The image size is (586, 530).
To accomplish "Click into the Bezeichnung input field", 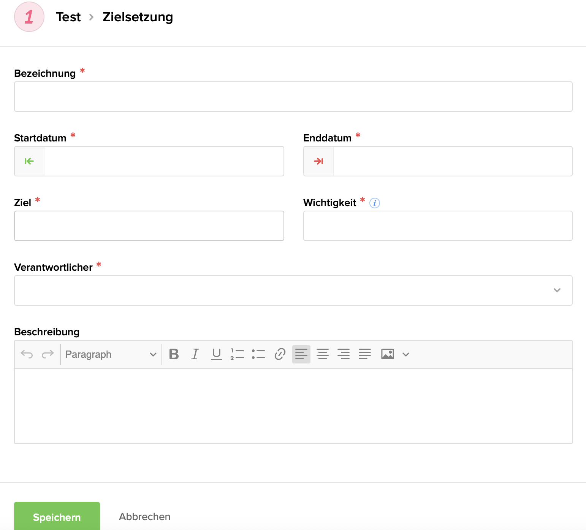I will [x=293, y=97].
